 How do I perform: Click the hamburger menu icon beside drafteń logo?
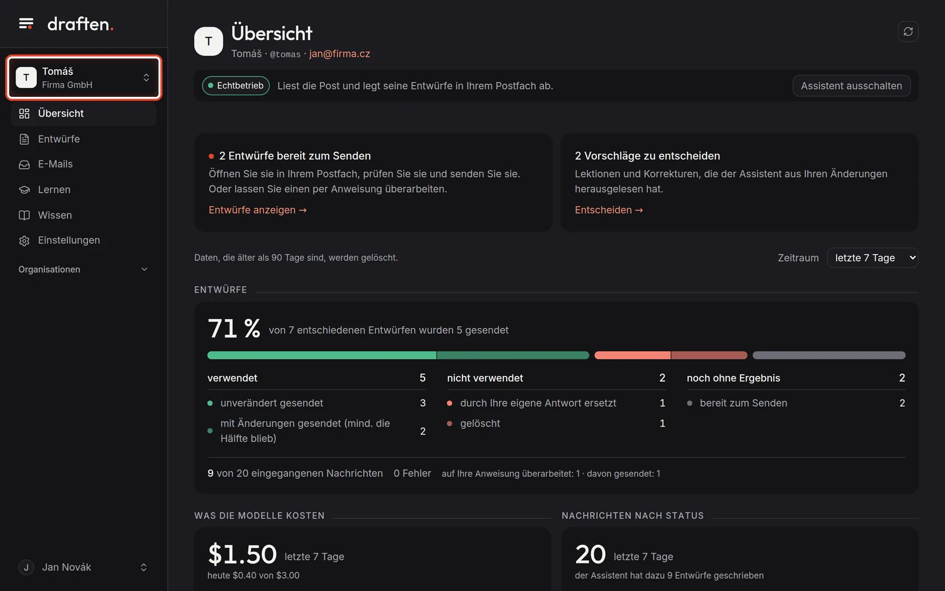(x=26, y=24)
